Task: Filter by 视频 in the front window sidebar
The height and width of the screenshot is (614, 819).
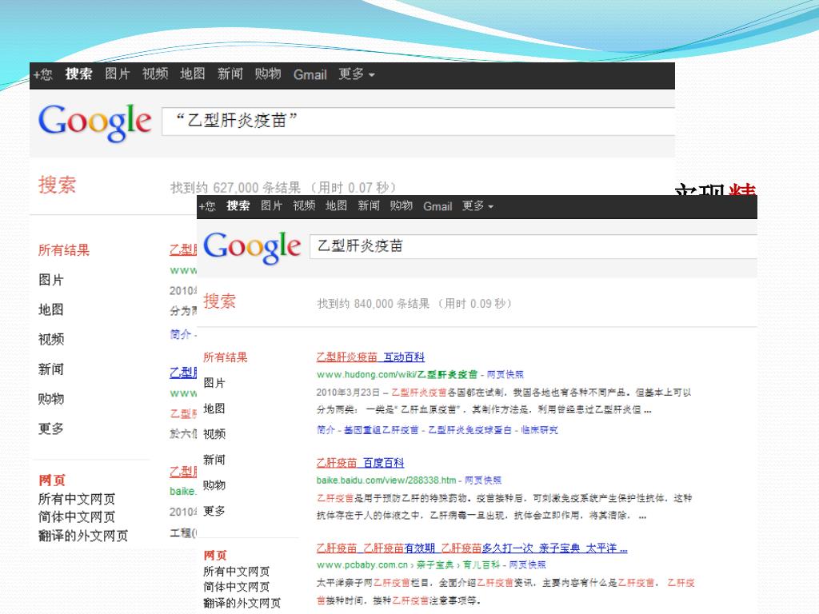Action: 214,434
